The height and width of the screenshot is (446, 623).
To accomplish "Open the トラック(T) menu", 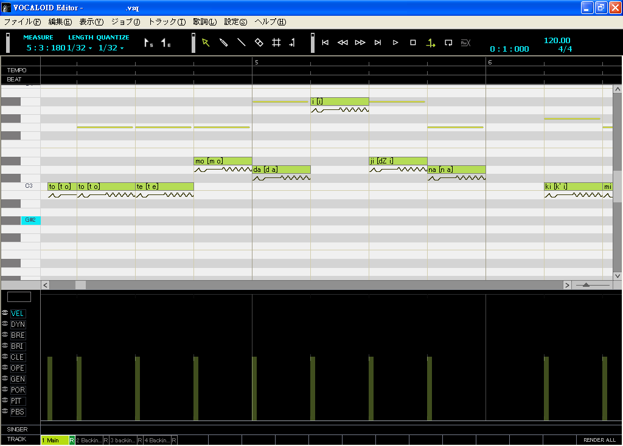I will [167, 22].
